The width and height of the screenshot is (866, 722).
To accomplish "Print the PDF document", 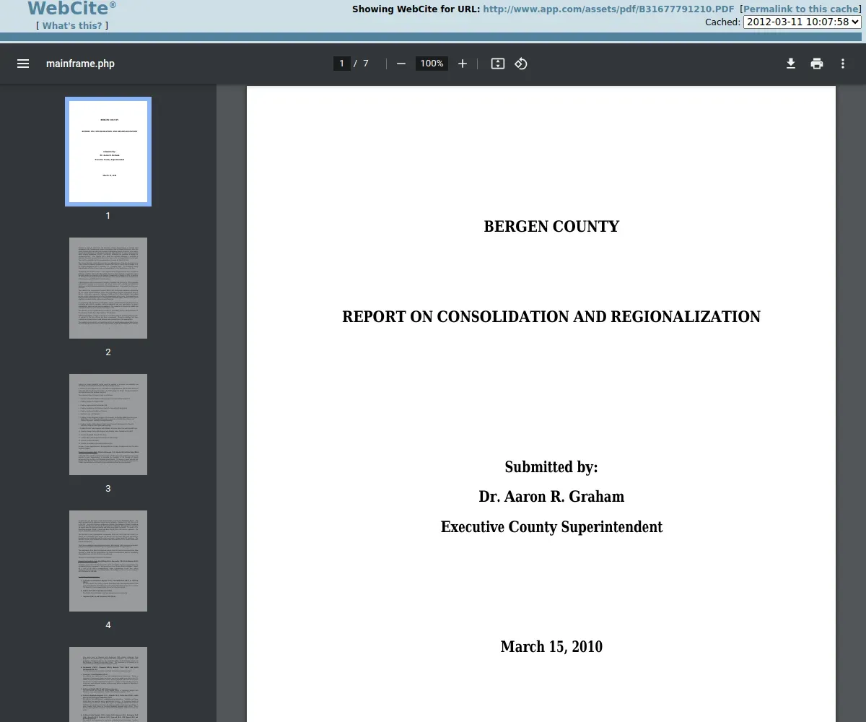I will (x=817, y=64).
